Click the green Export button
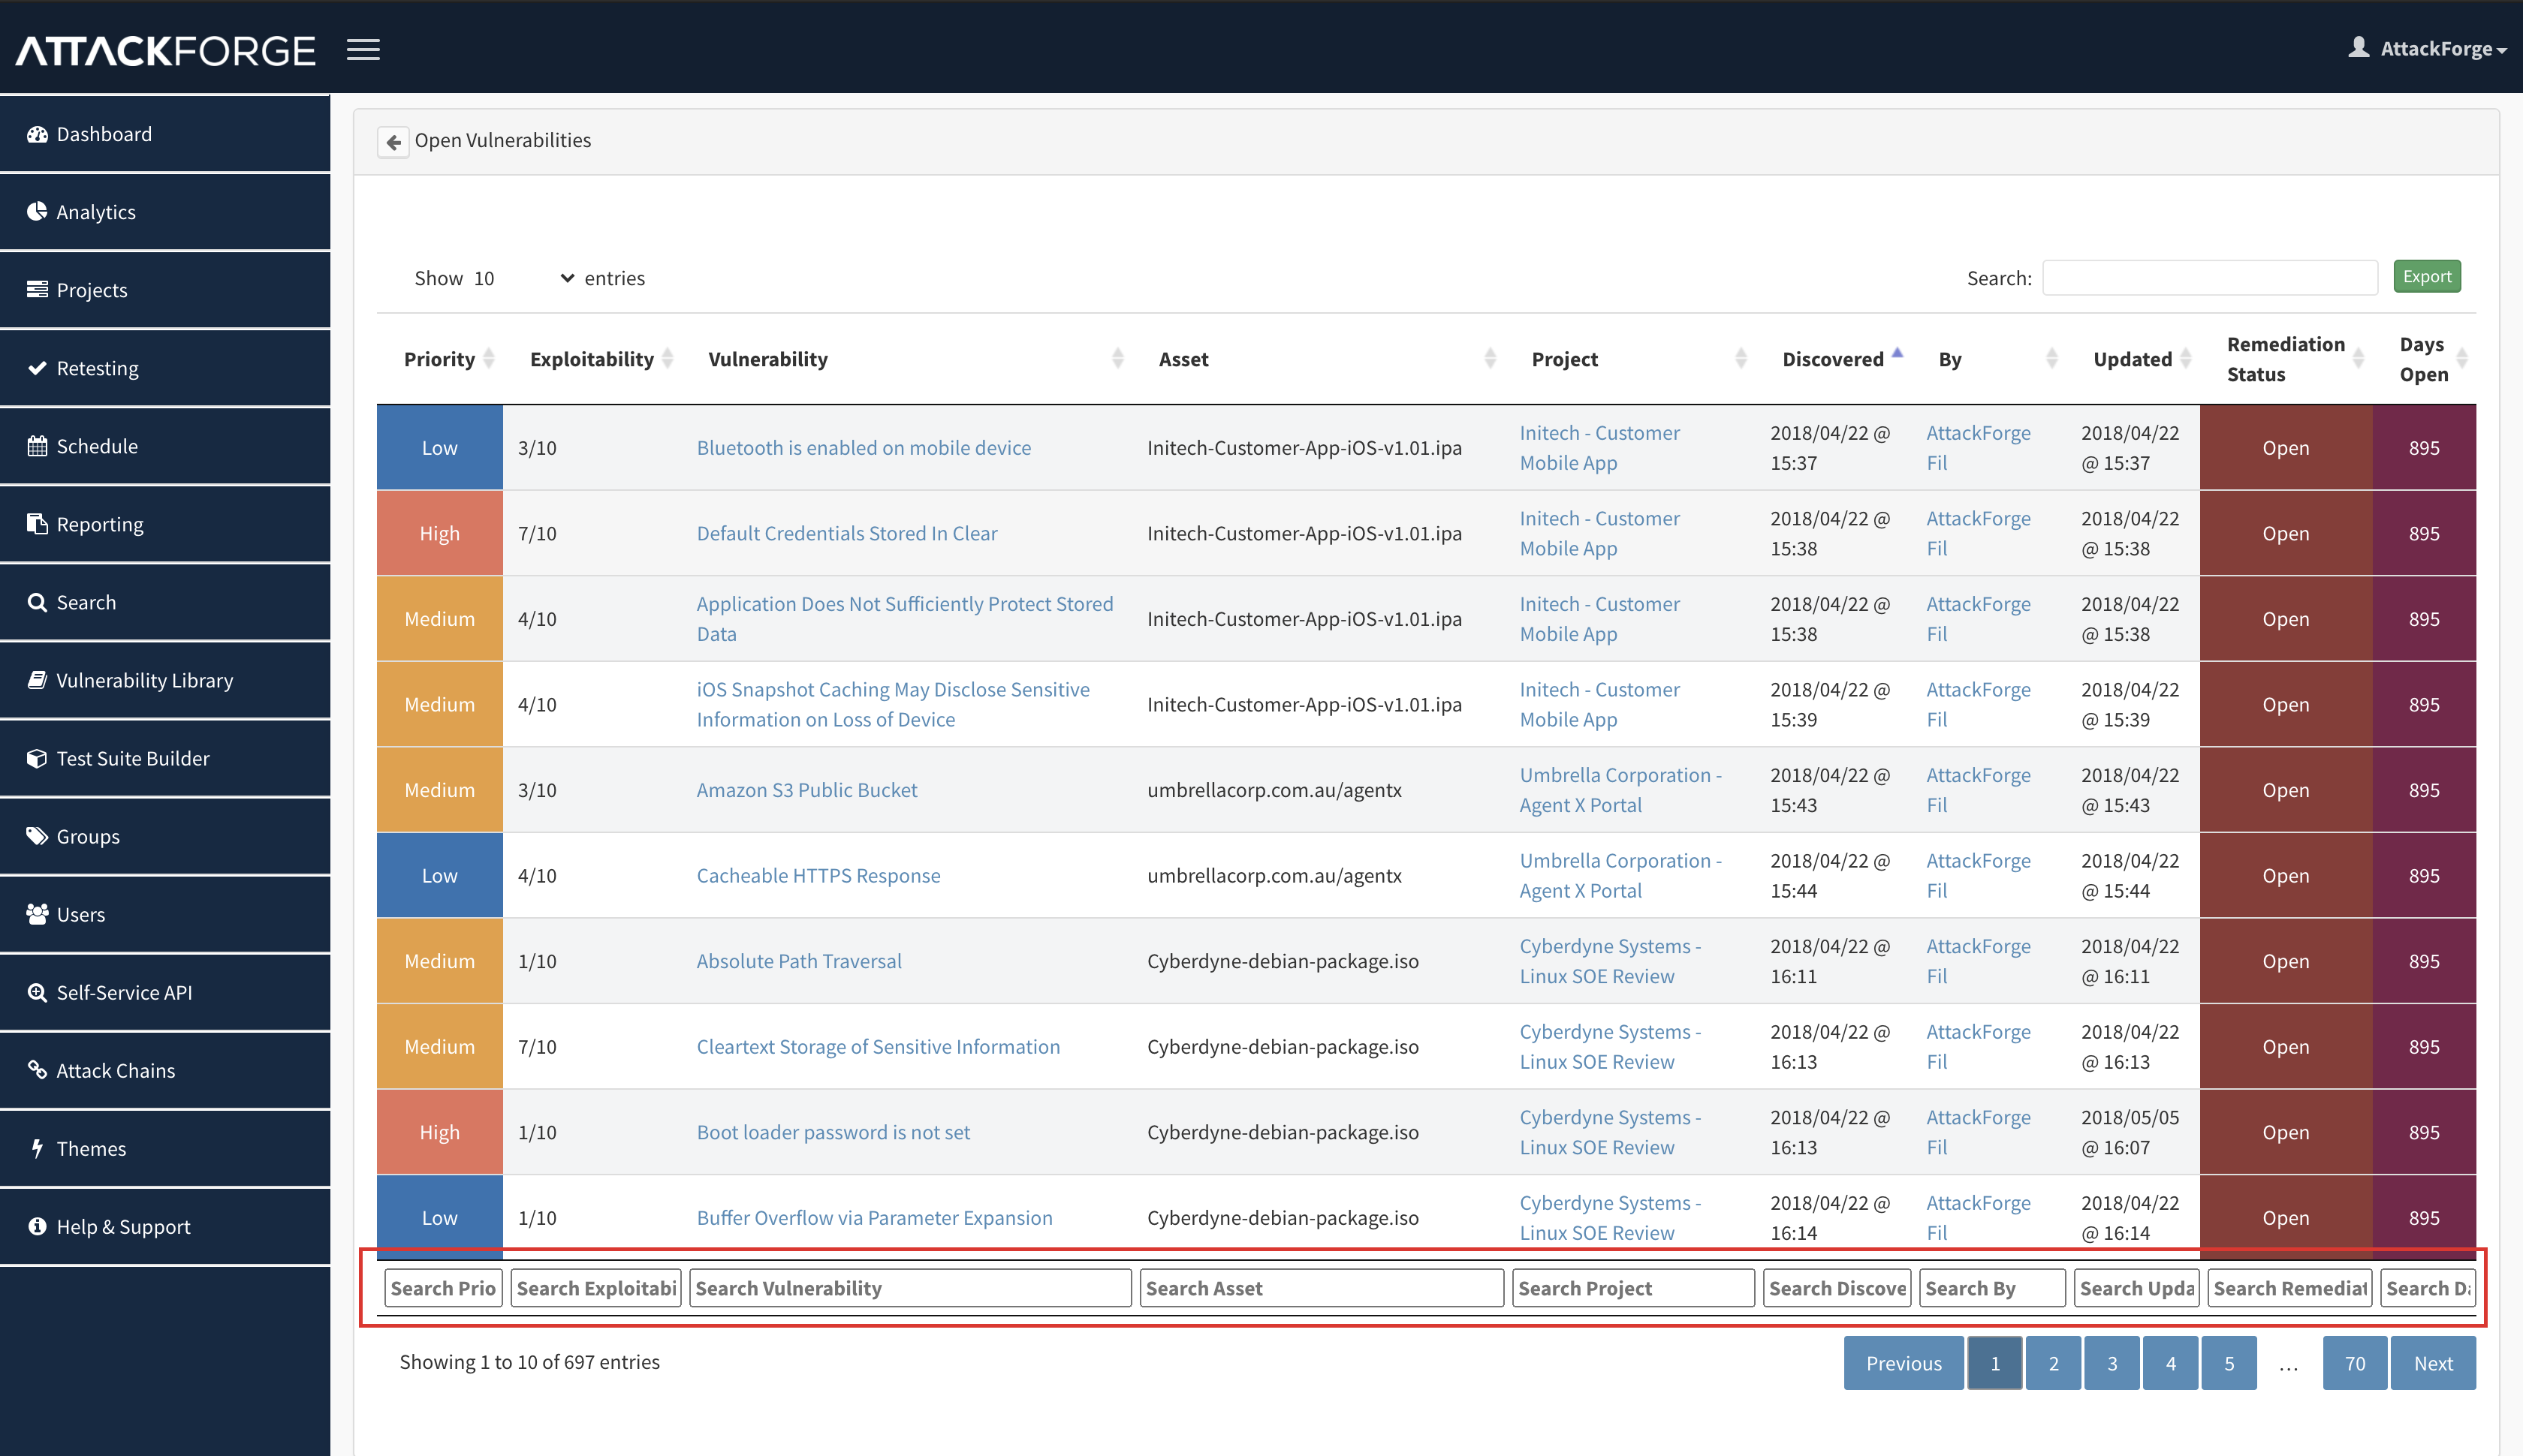This screenshot has width=2523, height=1456. pyautogui.click(x=2427, y=277)
